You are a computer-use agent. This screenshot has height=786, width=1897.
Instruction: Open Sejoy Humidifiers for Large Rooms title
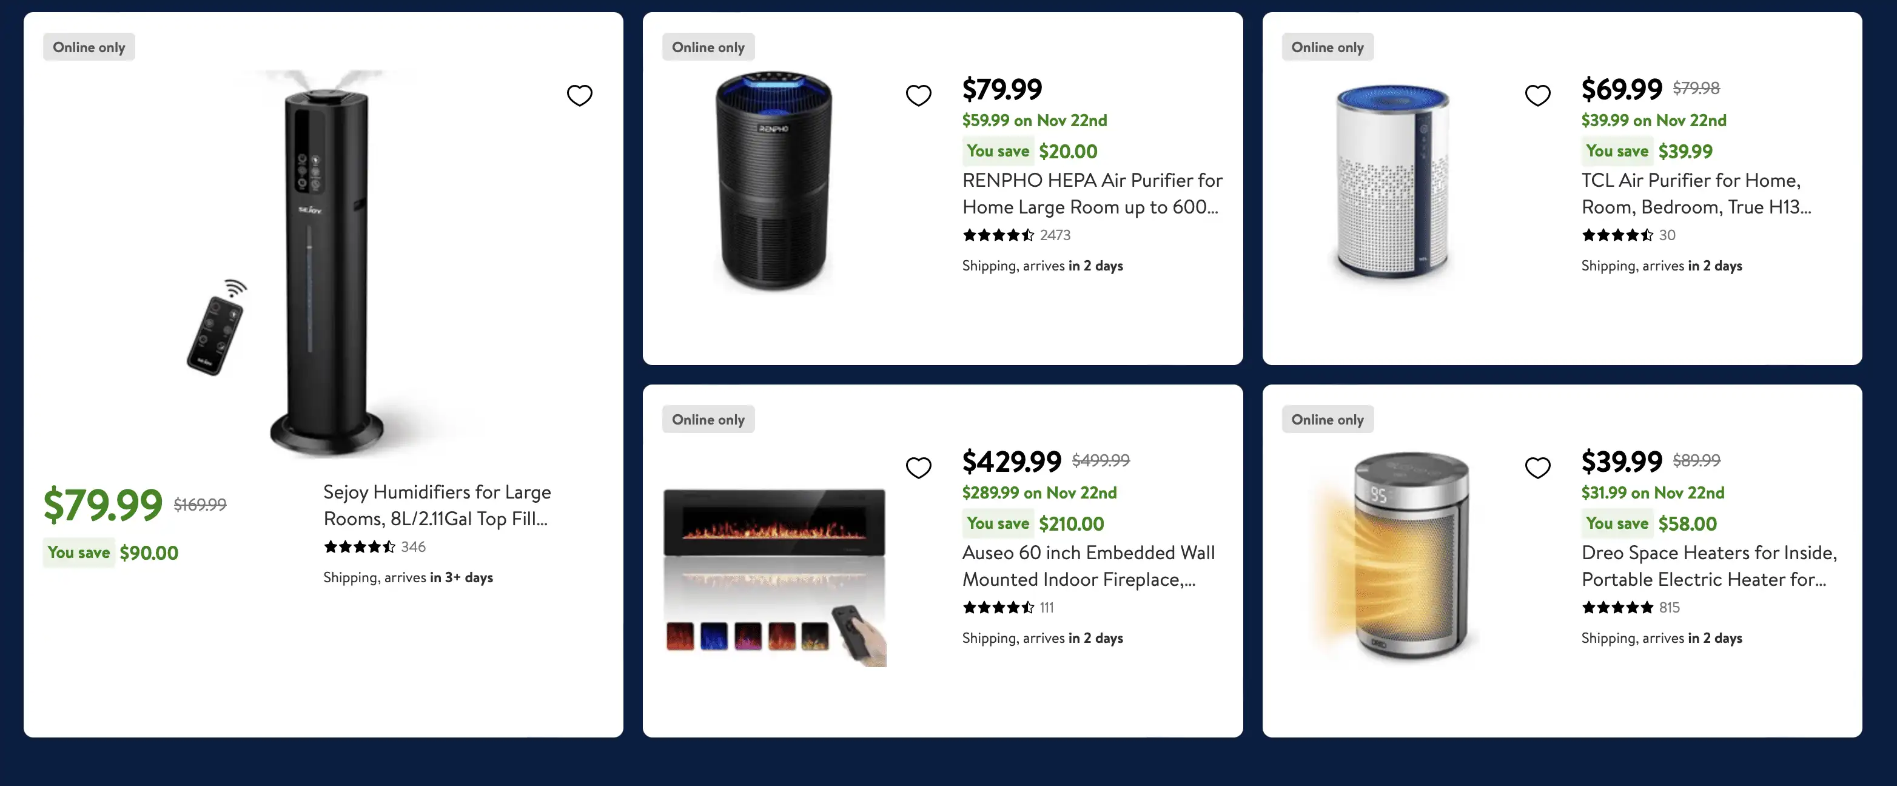(x=437, y=505)
